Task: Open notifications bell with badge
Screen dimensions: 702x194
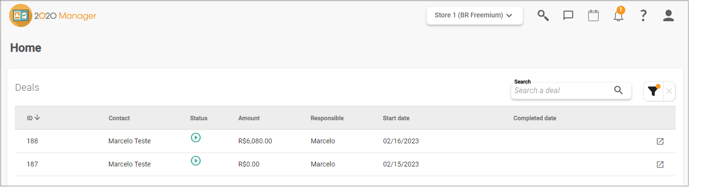Action: pos(619,14)
